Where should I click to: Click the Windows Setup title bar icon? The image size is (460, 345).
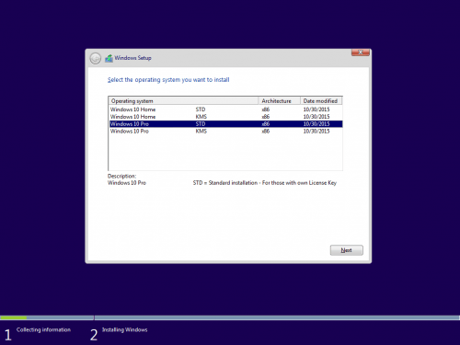(109, 58)
